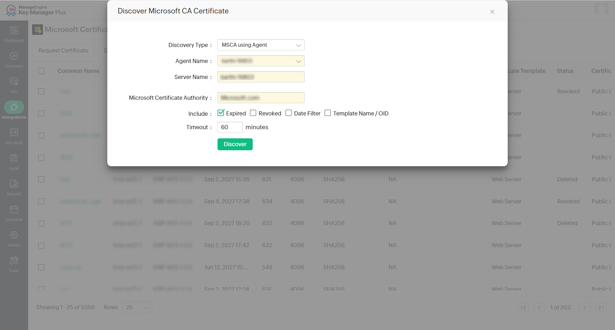This screenshot has height=330, width=615.
Task: Select checkbox for the Sep 2, 2027 15:26 row
Action: pos(41,179)
